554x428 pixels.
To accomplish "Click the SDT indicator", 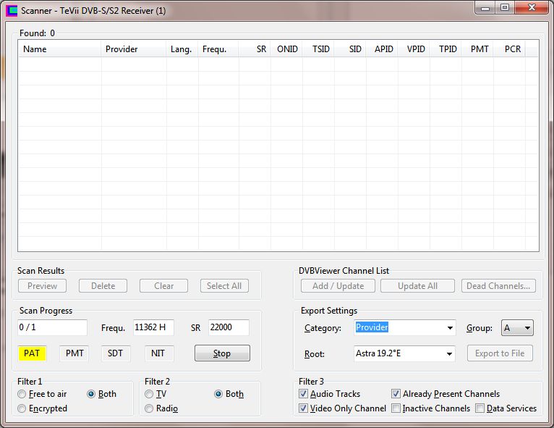I will (116, 353).
